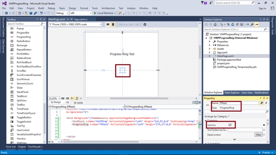Click the Publish button in status bar
Image resolution: width=276 pixels, height=155 pixels.
tap(266, 152)
